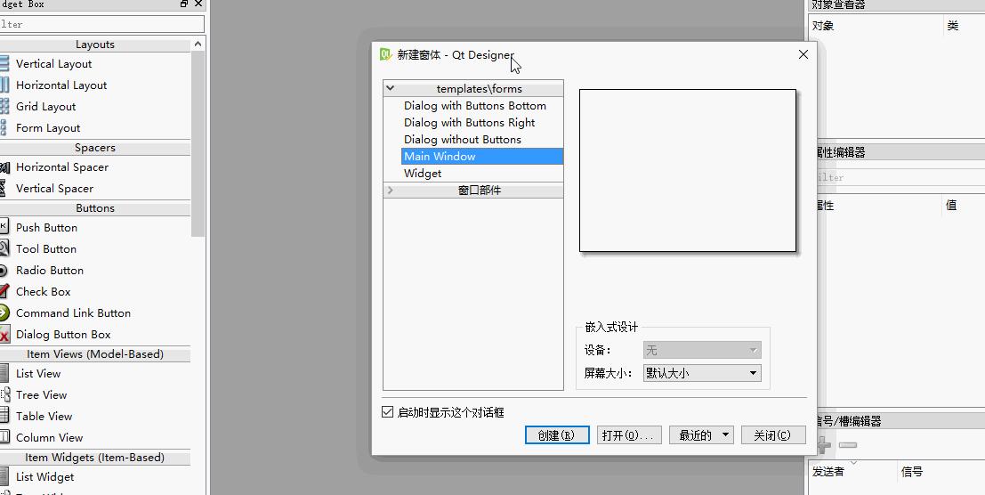Click the 类 column header
985x495 pixels.
pos(953,26)
